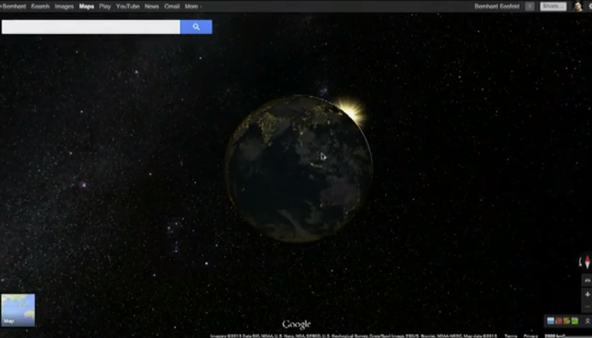Select the yellow imagery thumbnail
Screen dimensions: 592x338
[567, 321]
